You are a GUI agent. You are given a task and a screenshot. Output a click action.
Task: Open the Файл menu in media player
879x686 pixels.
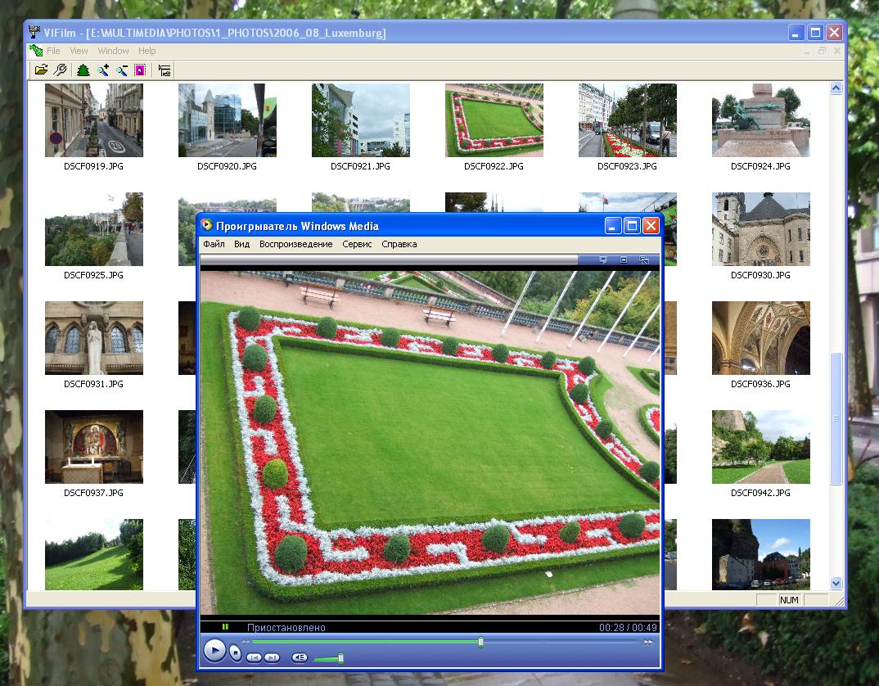pos(214,244)
